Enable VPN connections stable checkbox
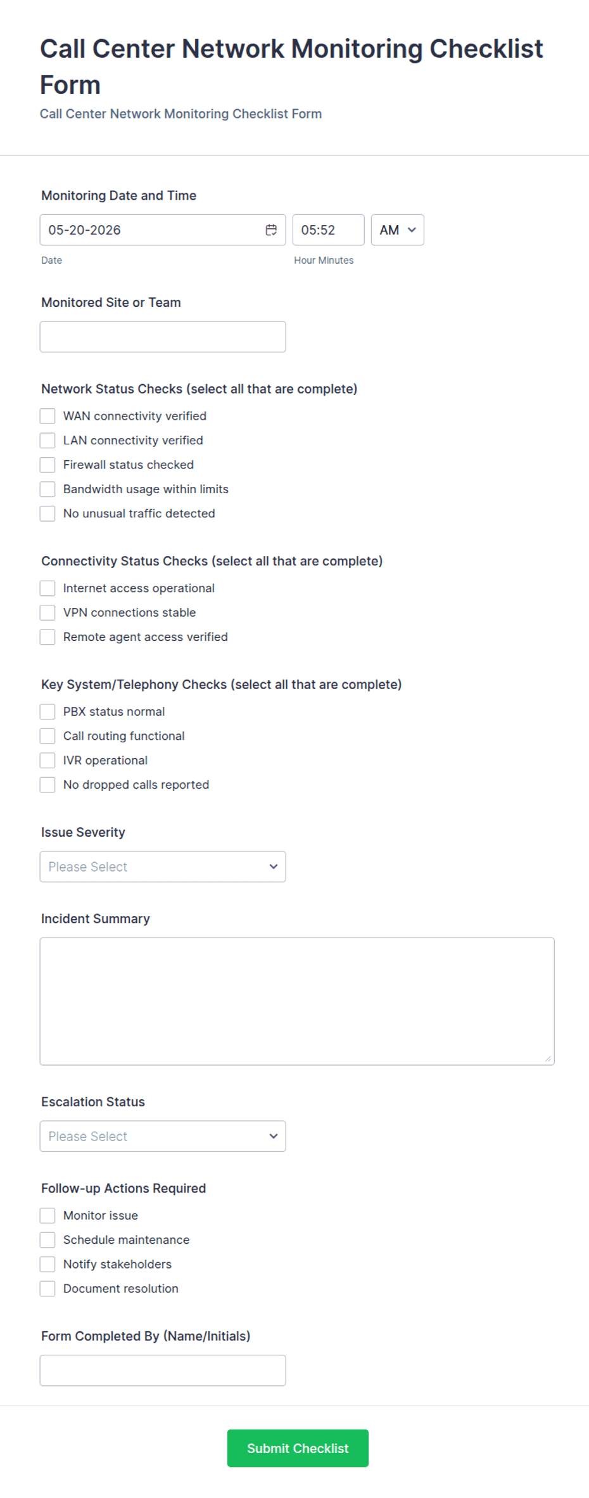The image size is (589, 1498). (x=47, y=612)
